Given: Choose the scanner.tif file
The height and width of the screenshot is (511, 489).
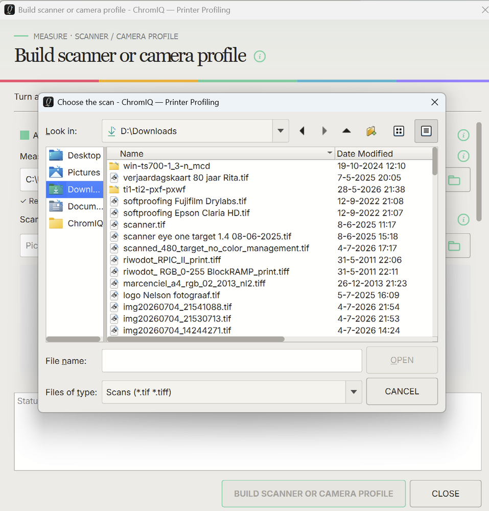Looking at the screenshot, I should tap(144, 224).
